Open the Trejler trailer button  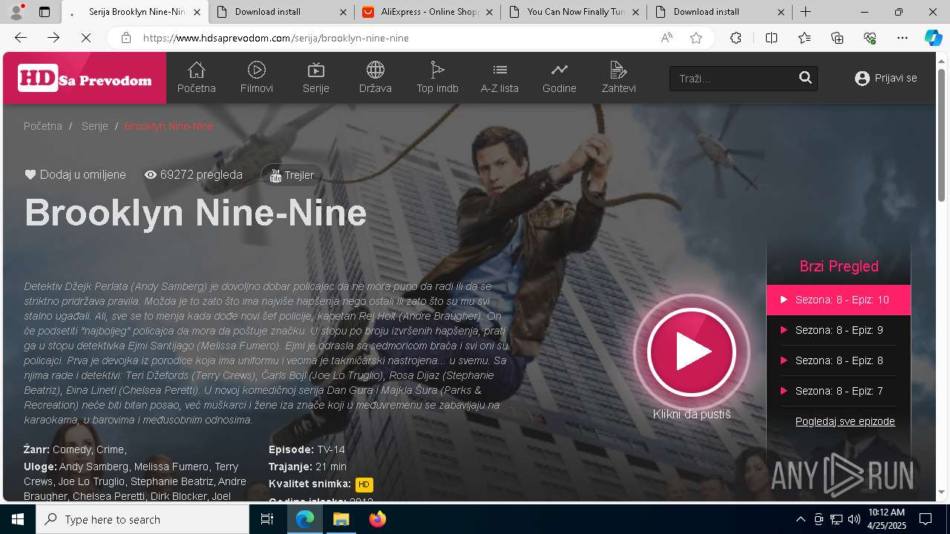click(x=292, y=176)
